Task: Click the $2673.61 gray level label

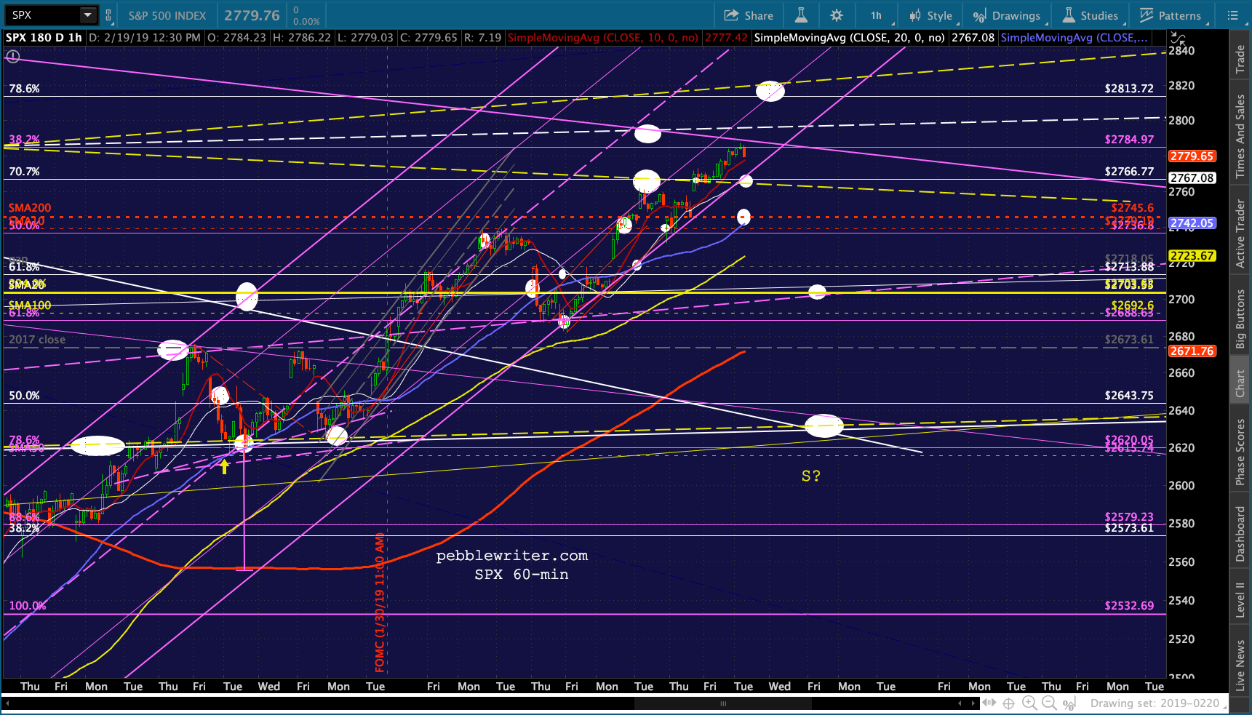Action: [x=1129, y=340]
